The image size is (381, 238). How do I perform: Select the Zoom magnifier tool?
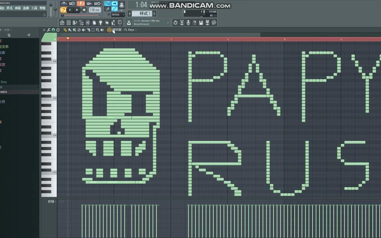coord(98,30)
